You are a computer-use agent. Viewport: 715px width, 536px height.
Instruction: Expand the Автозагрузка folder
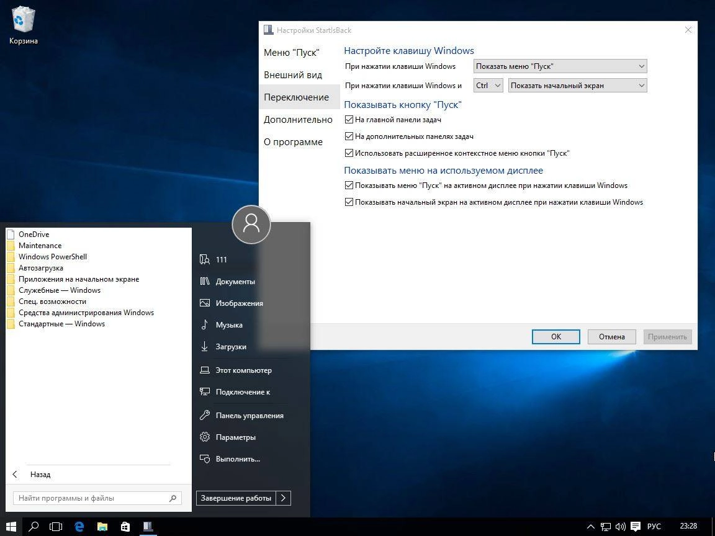point(40,268)
